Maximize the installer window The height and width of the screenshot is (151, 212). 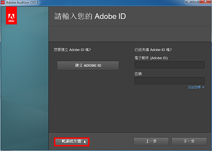(196, 2)
